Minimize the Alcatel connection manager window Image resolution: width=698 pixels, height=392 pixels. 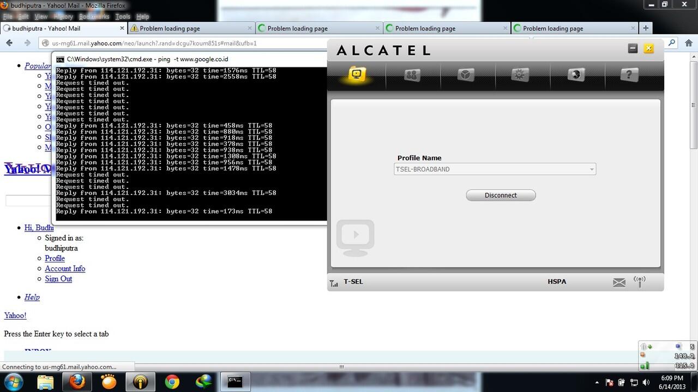(x=633, y=48)
